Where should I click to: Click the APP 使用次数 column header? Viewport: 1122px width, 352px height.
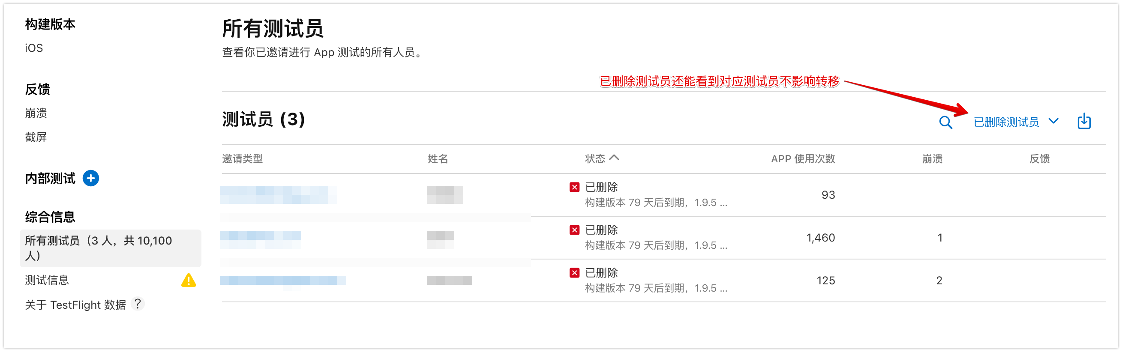click(803, 159)
